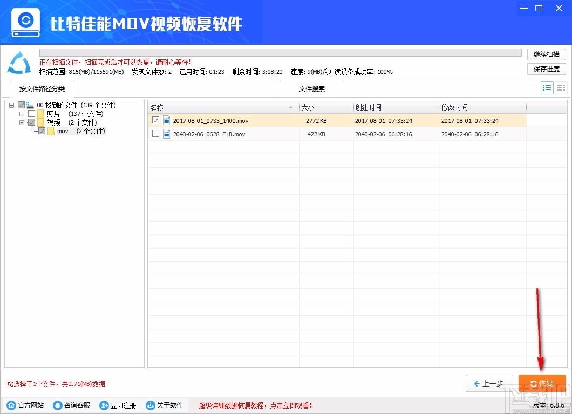Open the 文件搜索 tab
572x414 pixels.
pos(311,88)
